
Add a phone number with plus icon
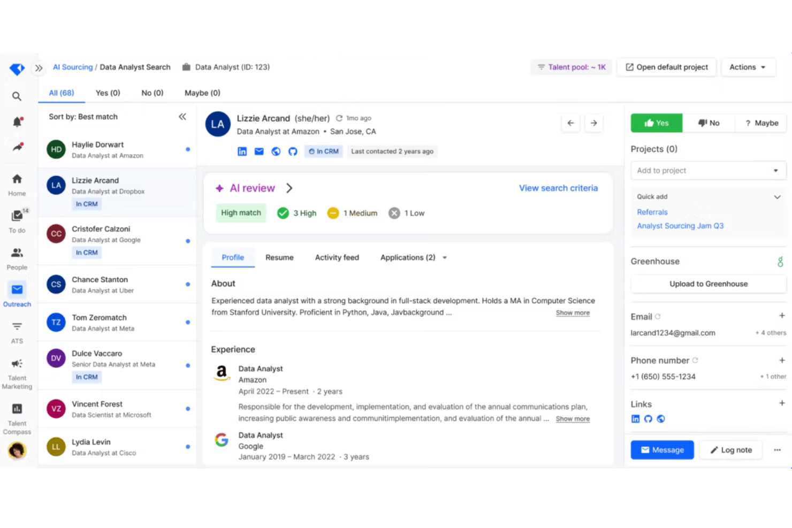(x=782, y=360)
